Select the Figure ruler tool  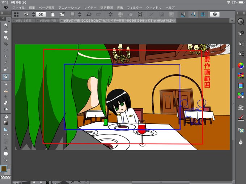click(x=6, y=129)
